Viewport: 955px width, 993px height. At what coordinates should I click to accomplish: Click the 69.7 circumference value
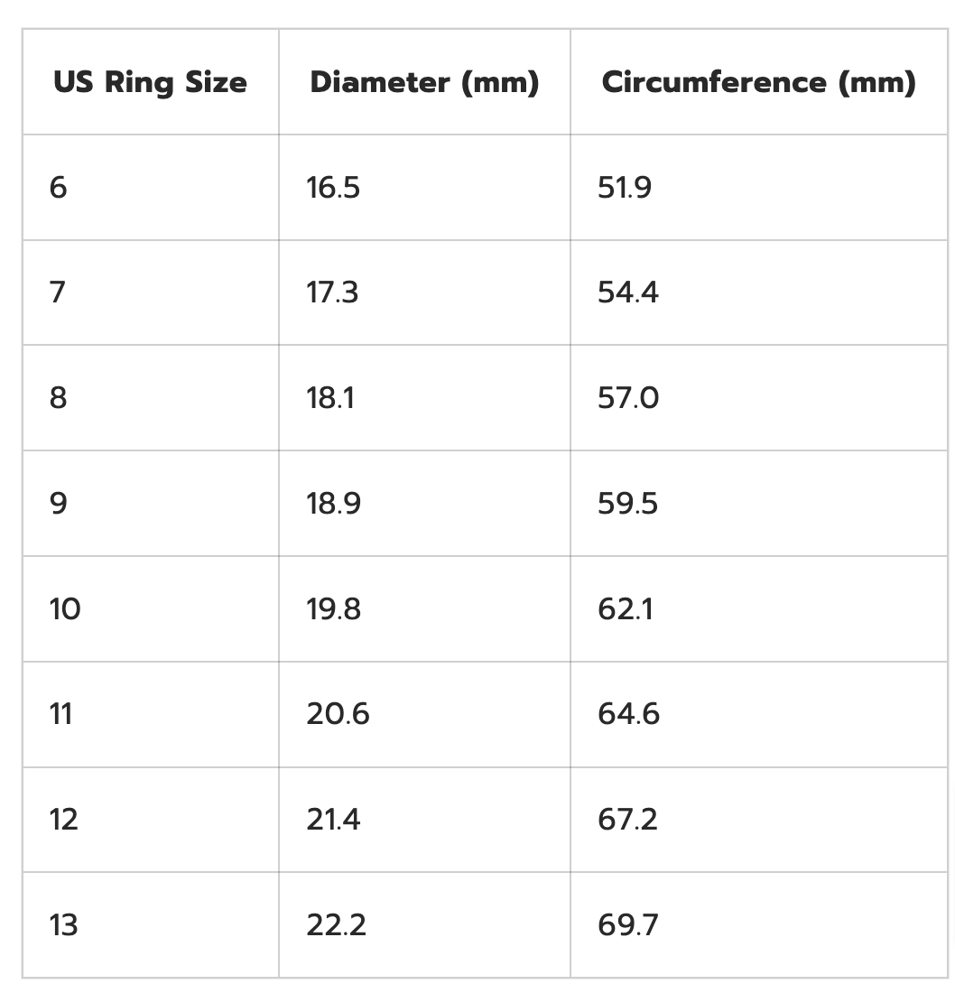pyautogui.click(x=627, y=925)
